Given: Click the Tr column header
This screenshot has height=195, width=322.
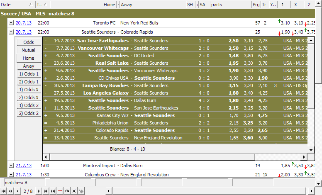Looking at the screenshot, I should pyautogui.click(x=265, y=5).
